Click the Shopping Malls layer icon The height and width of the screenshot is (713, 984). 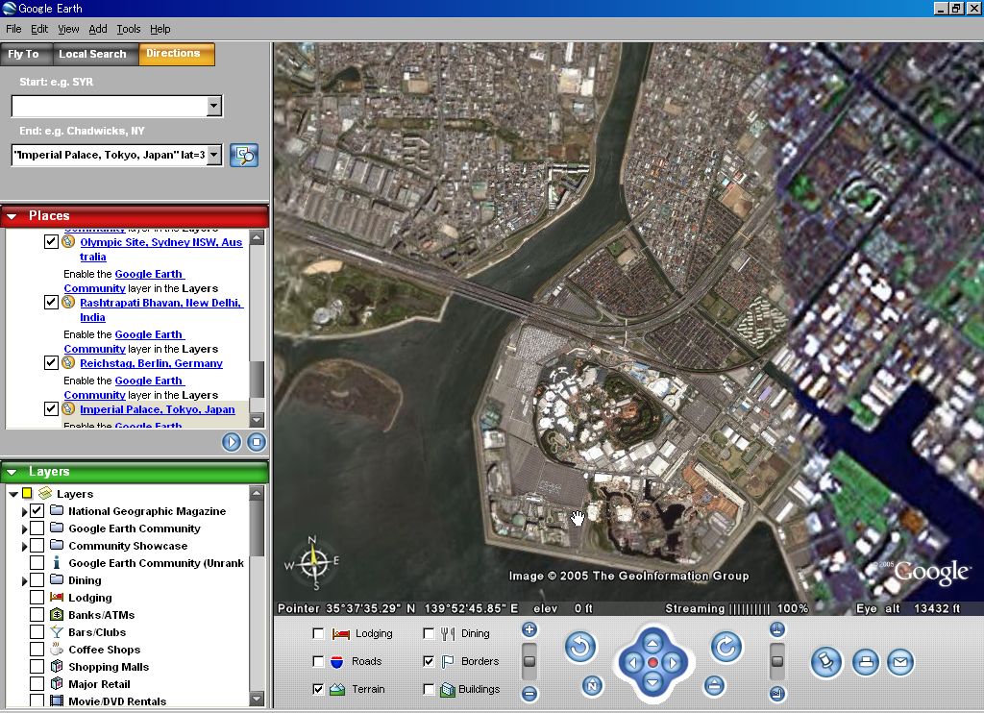tap(57, 666)
